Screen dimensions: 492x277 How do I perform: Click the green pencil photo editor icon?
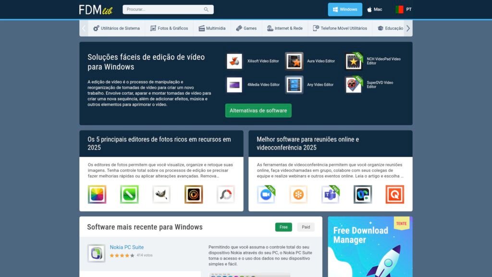[x=129, y=194]
